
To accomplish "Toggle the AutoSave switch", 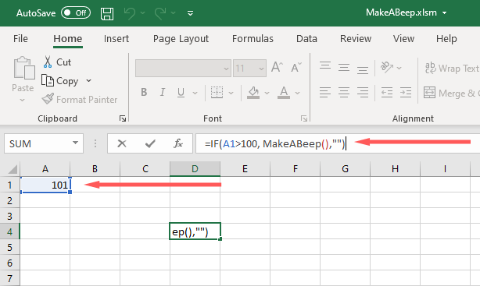I will (76, 12).
